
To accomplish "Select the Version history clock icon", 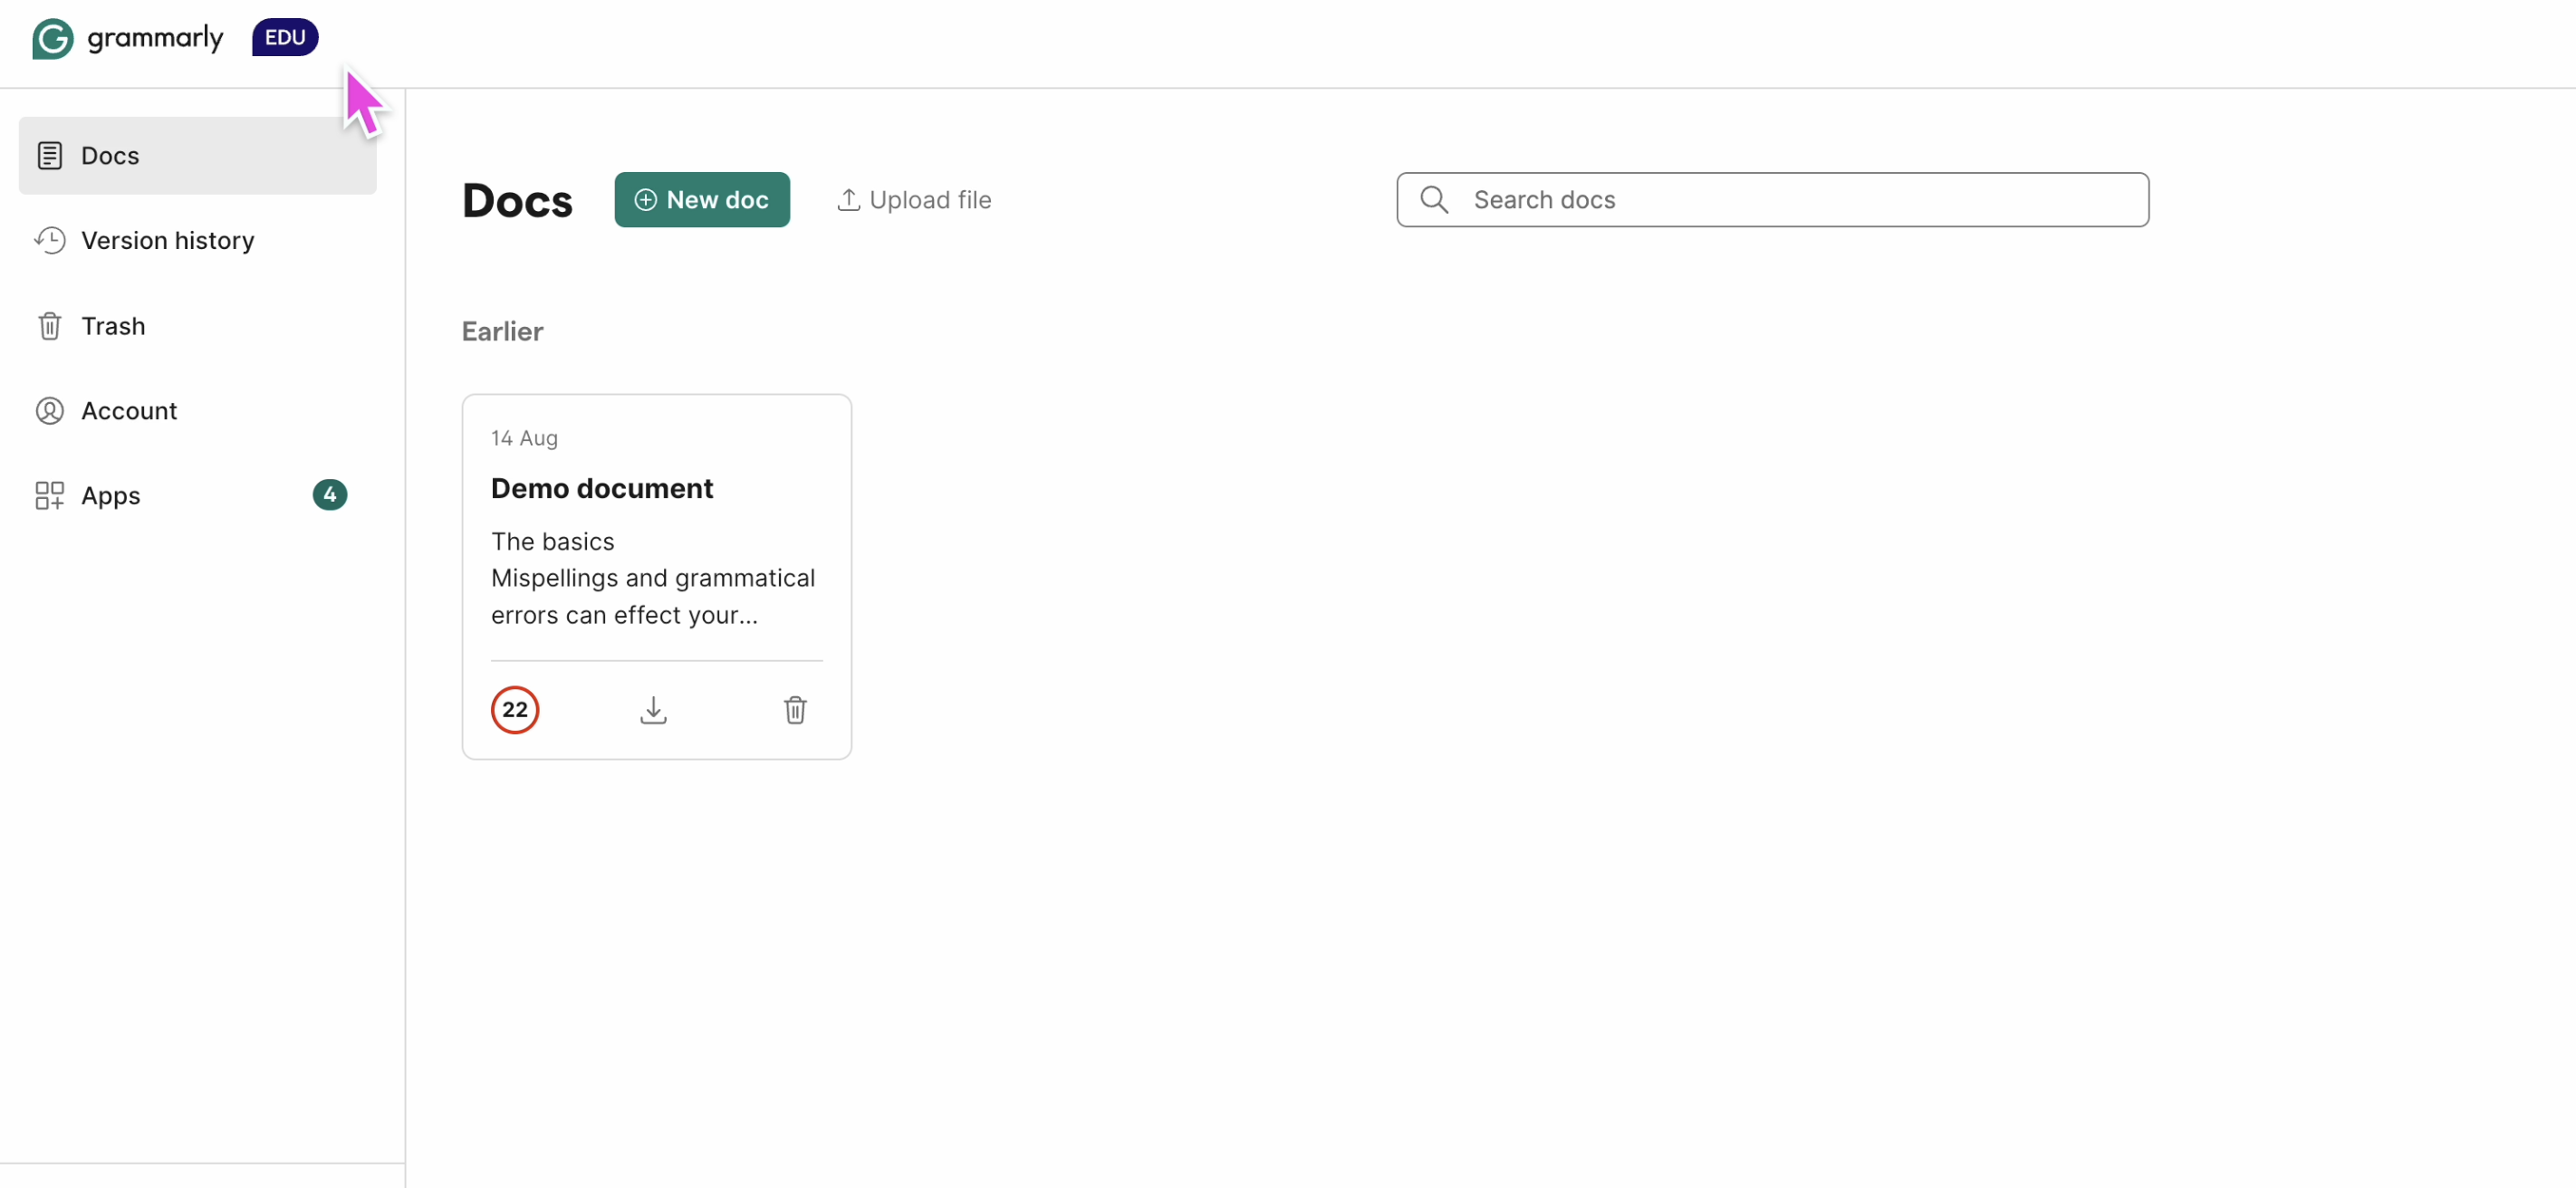I will click(x=50, y=240).
